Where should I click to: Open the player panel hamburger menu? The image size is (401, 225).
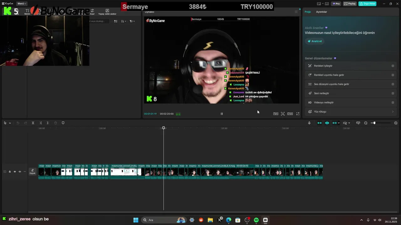pyautogui.click(x=296, y=12)
